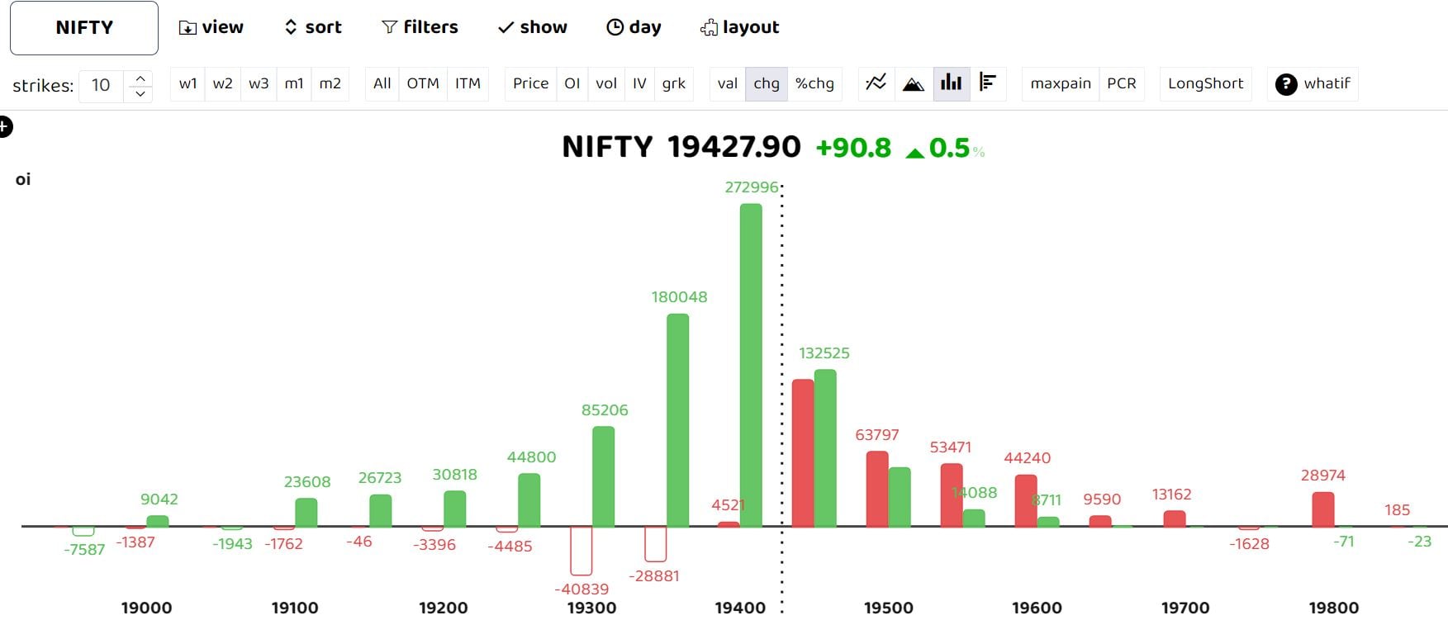
Task: Select the w1 expiry
Action: (x=188, y=83)
